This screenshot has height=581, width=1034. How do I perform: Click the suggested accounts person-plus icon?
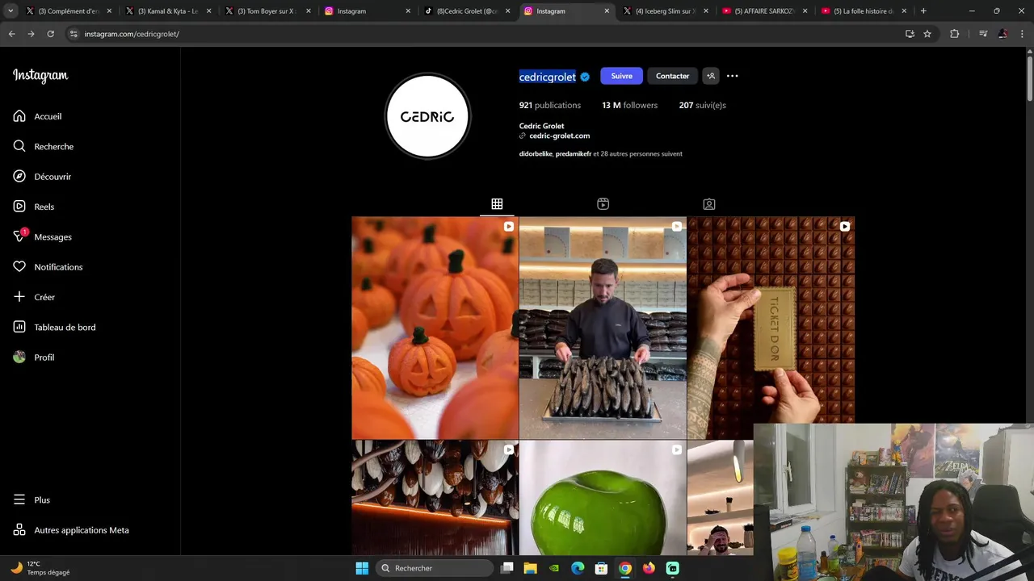coord(711,76)
